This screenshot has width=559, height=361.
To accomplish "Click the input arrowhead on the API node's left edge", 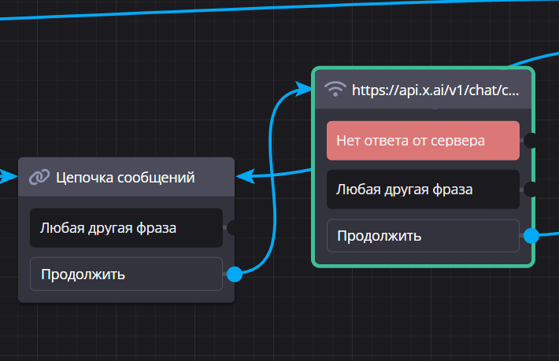I will [x=304, y=90].
